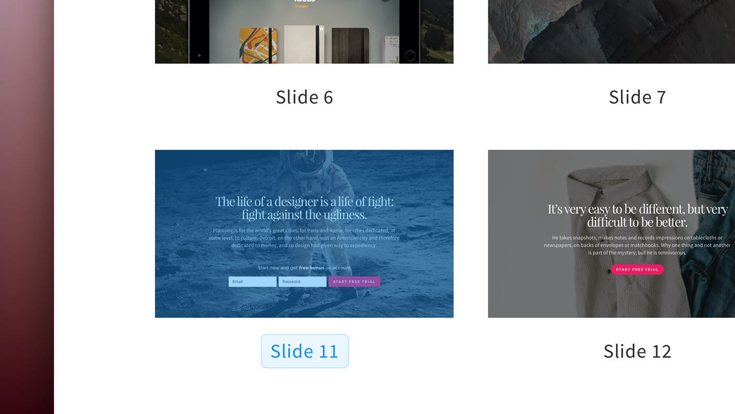The image size is (735, 414).
Task: Click the Slide 7 label
Action: [x=637, y=97]
